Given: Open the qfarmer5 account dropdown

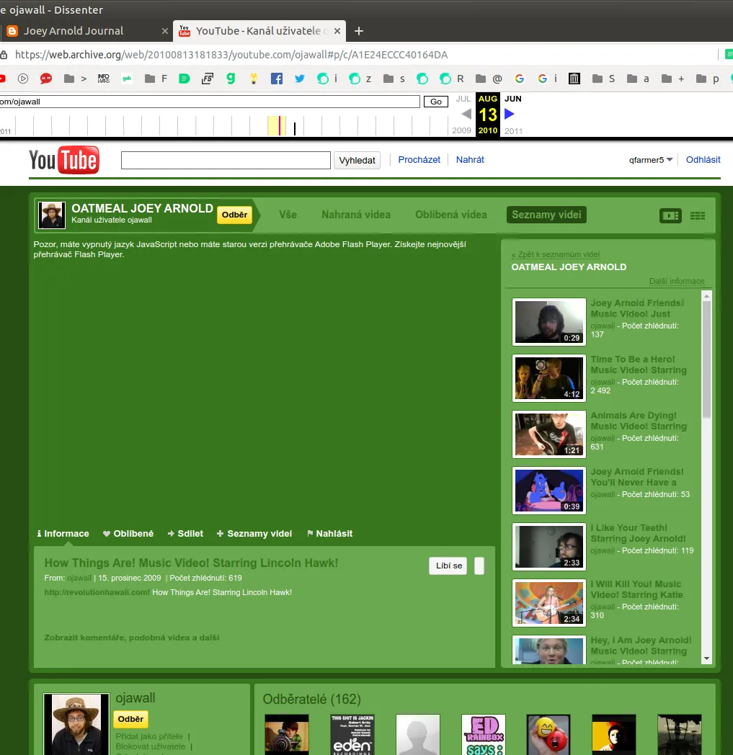Looking at the screenshot, I should click(651, 160).
